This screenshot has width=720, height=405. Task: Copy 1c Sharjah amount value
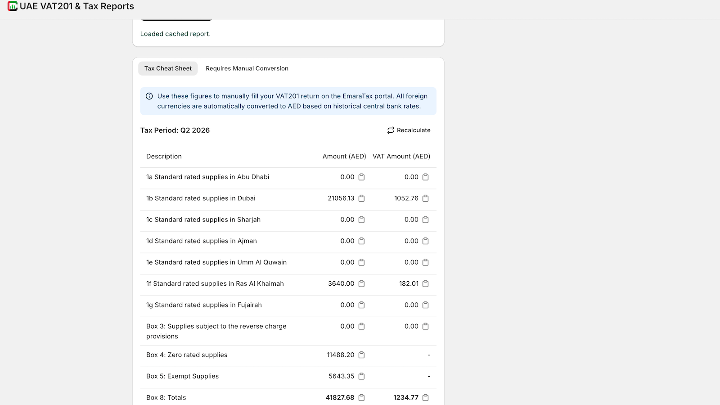tap(361, 220)
